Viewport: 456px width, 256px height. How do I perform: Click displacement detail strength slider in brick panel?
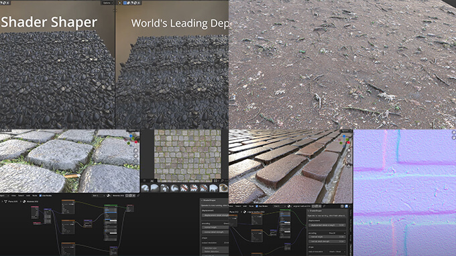[327, 225]
